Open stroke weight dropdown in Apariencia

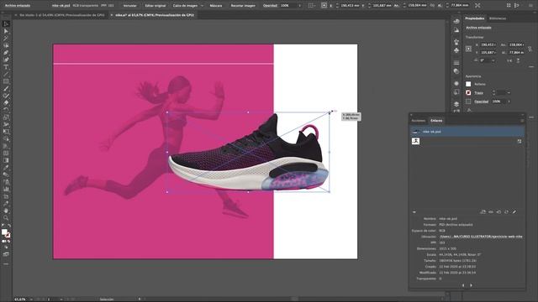click(x=509, y=93)
